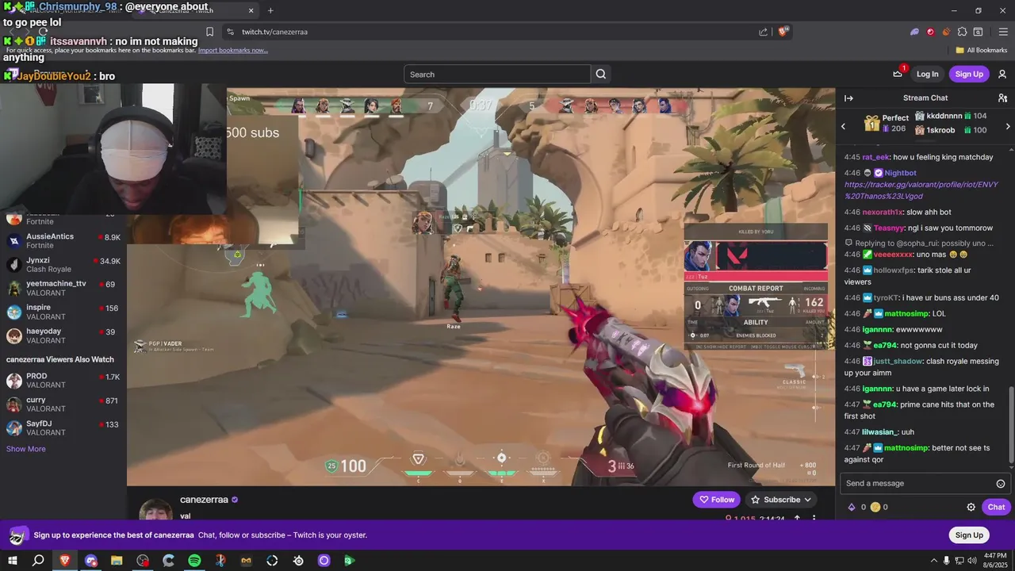Open Windows taskbar search
Screen dimensions: 1015x571
pyautogui.click(x=38, y=561)
